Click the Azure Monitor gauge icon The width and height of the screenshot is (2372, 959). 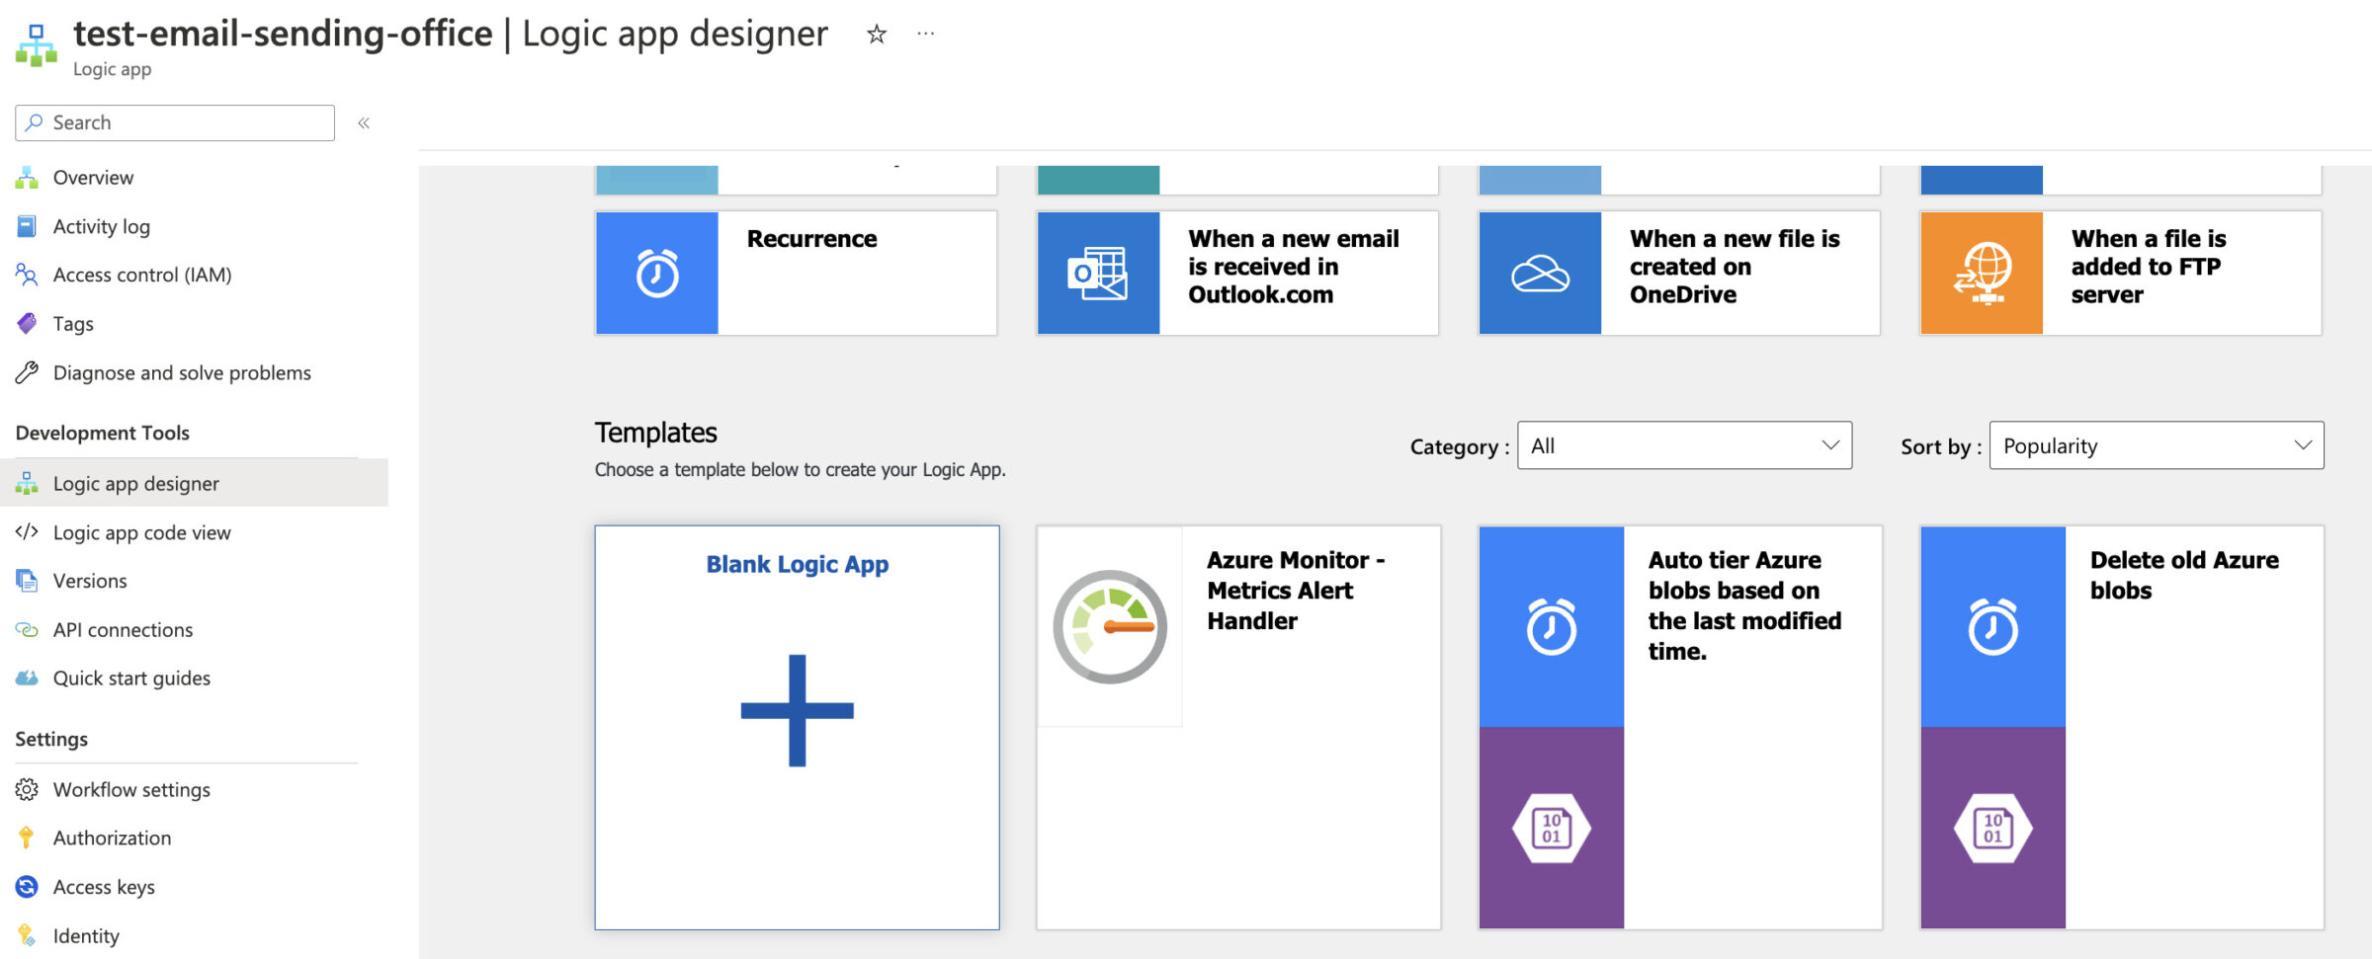tap(1110, 626)
